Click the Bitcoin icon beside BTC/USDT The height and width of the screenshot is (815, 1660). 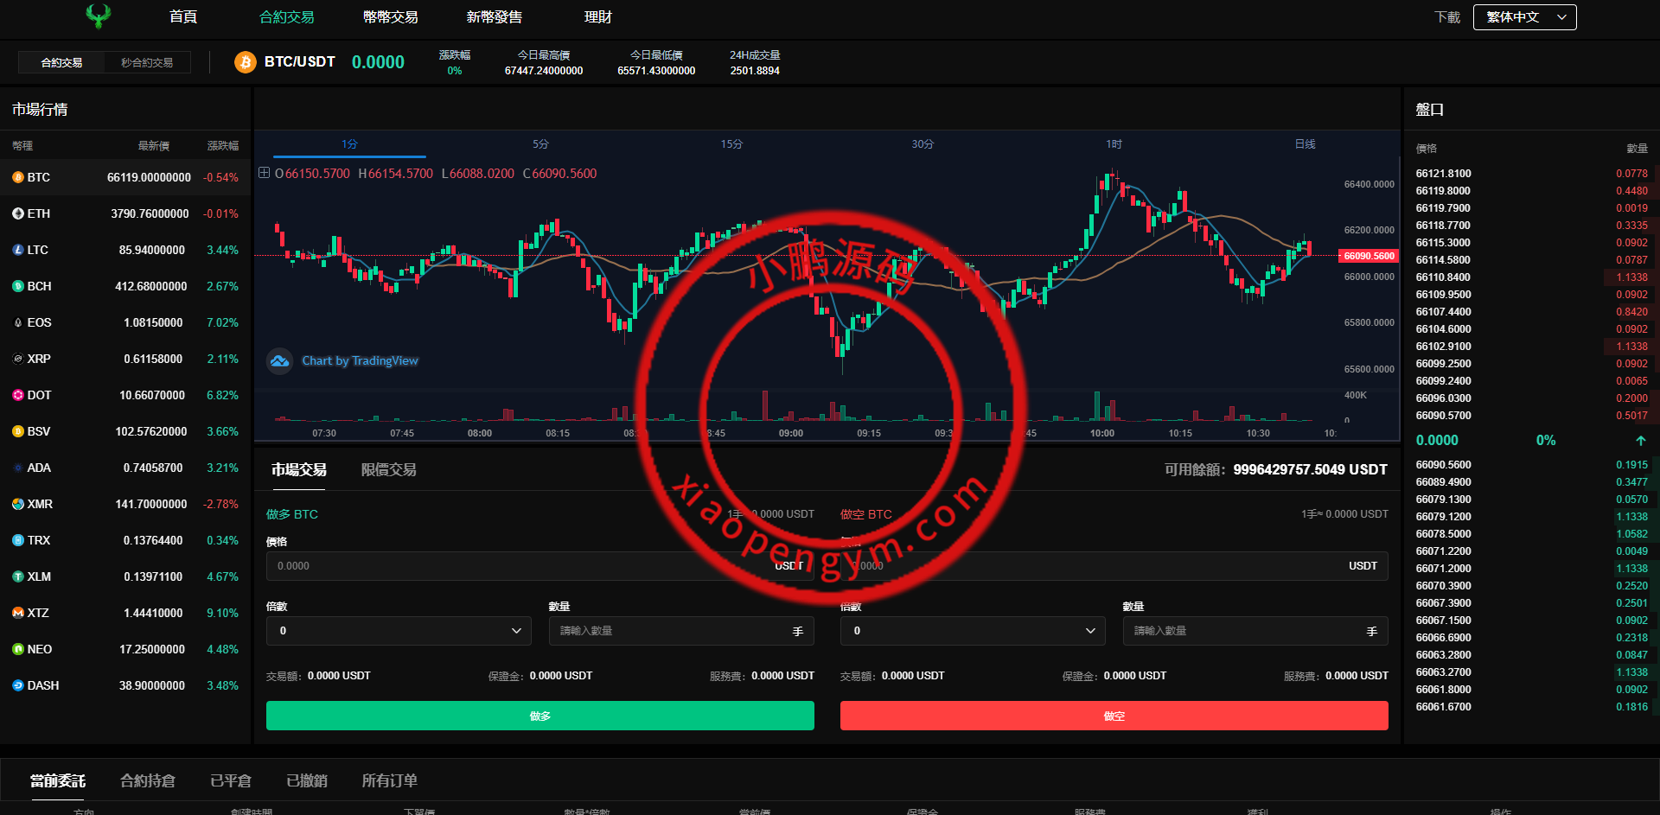click(246, 62)
